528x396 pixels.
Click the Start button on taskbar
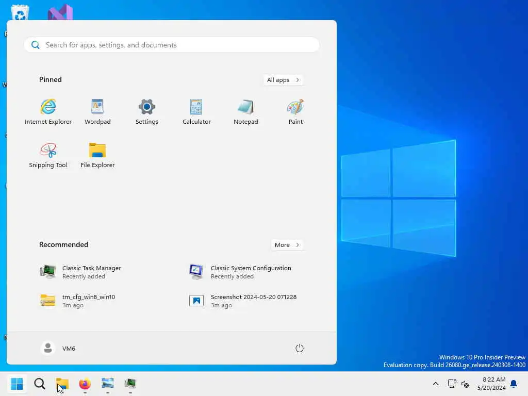[x=17, y=384]
